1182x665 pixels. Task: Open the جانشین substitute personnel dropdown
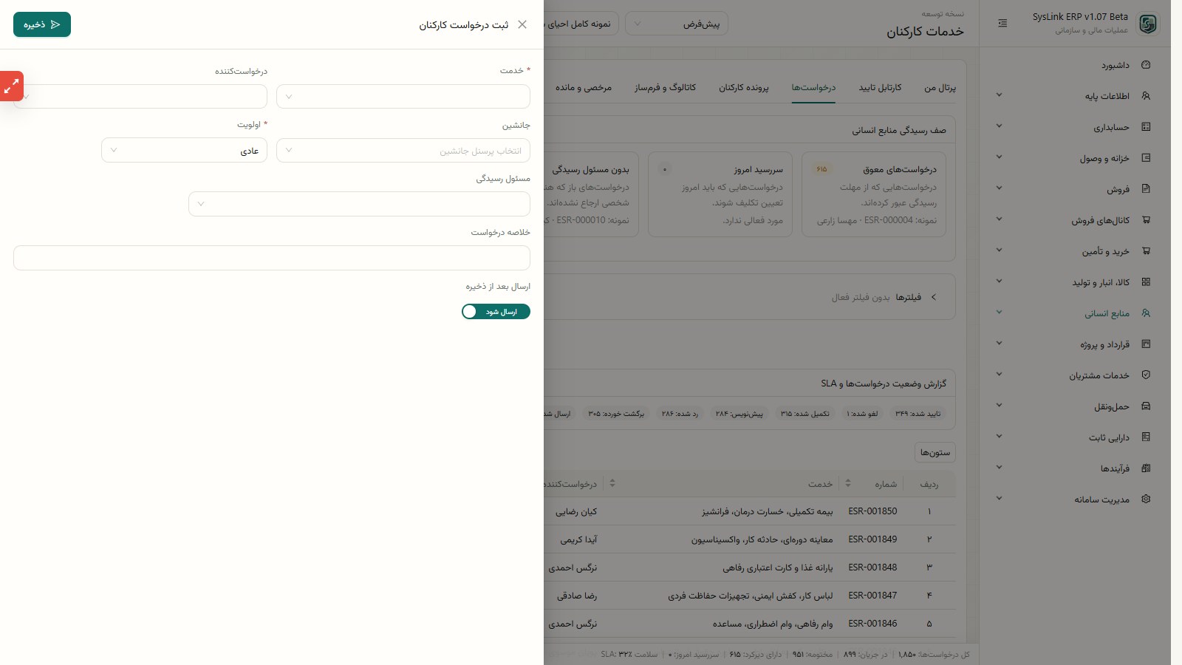pyautogui.click(x=403, y=151)
